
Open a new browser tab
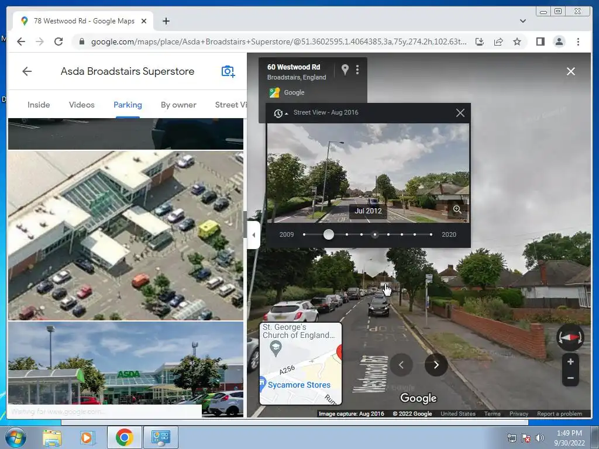[x=166, y=21]
